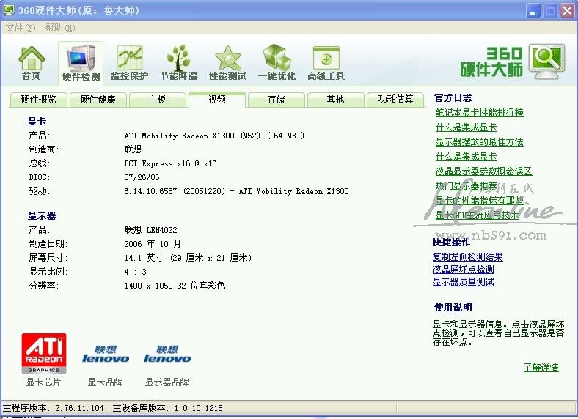
Task: Click the BIOS date 07/26/06
Action: (x=142, y=177)
